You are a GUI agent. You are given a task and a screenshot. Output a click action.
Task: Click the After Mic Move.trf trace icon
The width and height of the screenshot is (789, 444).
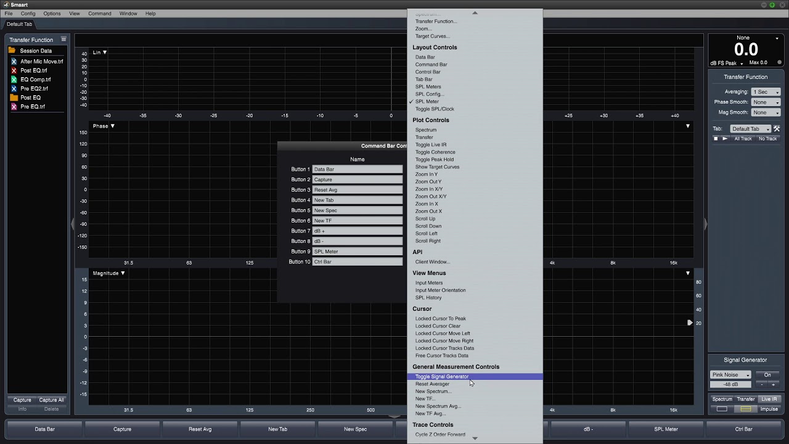[x=14, y=62]
